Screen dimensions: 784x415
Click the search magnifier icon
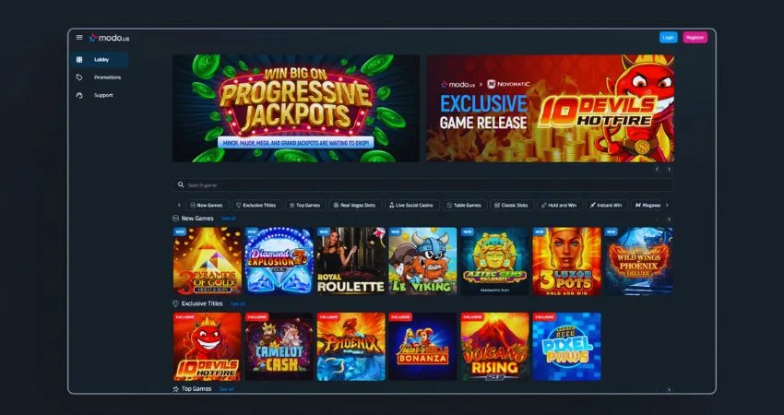click(x=181, y=185)
